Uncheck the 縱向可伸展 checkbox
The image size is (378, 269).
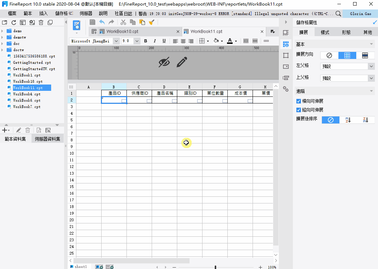pos(298,110)
